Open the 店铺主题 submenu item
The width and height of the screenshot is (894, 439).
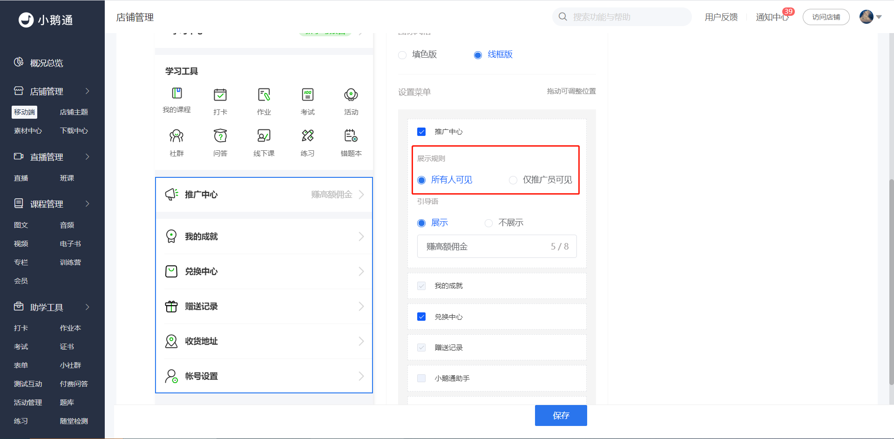tap(74, 112)
